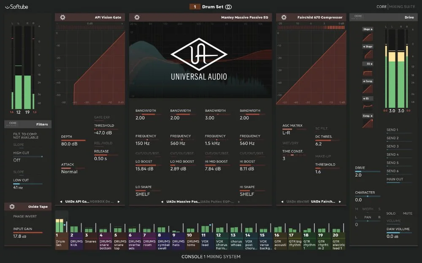Solo the selected channel
The image size is (422, 263).
(x=391, y=213)
